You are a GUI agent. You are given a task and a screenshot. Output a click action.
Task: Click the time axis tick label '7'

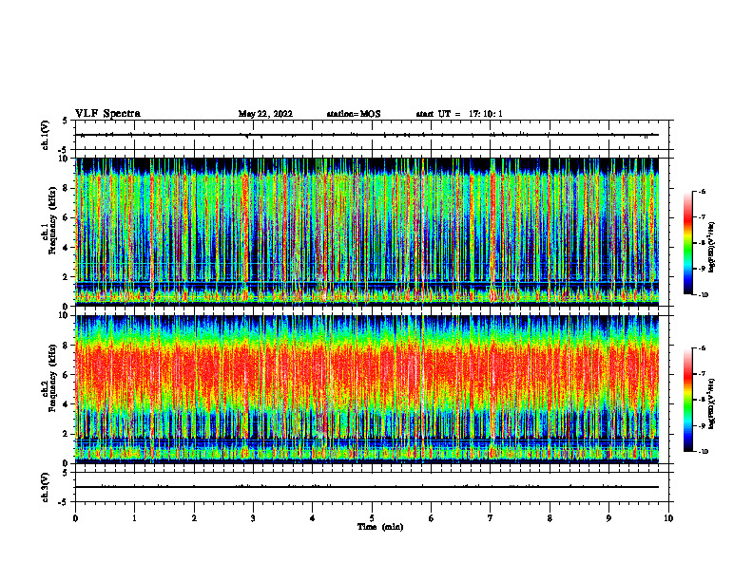click(x=491, y=518)
